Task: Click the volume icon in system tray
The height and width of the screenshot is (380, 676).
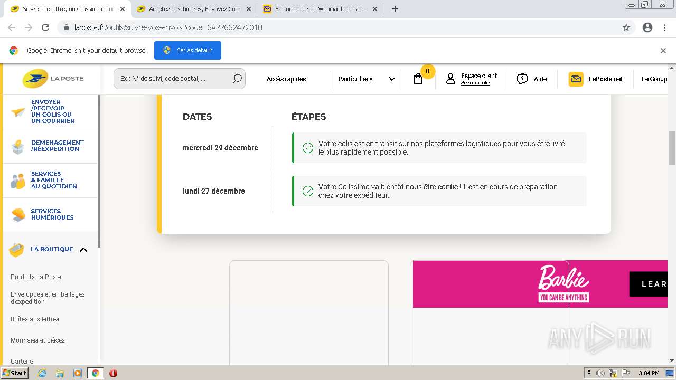Action: [600, 373]
